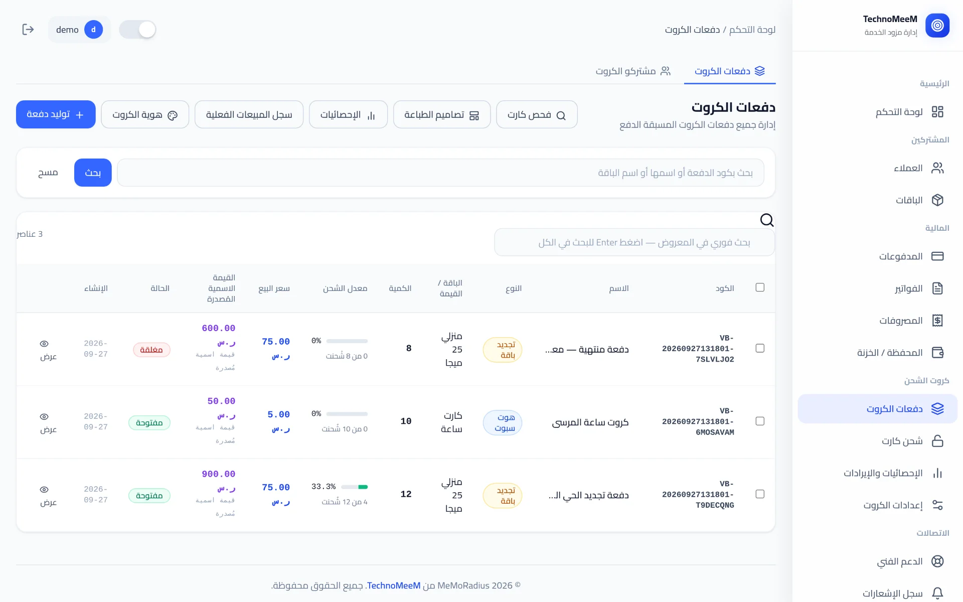
Task: Click the logout icon in the header
Action: [28, 30]
